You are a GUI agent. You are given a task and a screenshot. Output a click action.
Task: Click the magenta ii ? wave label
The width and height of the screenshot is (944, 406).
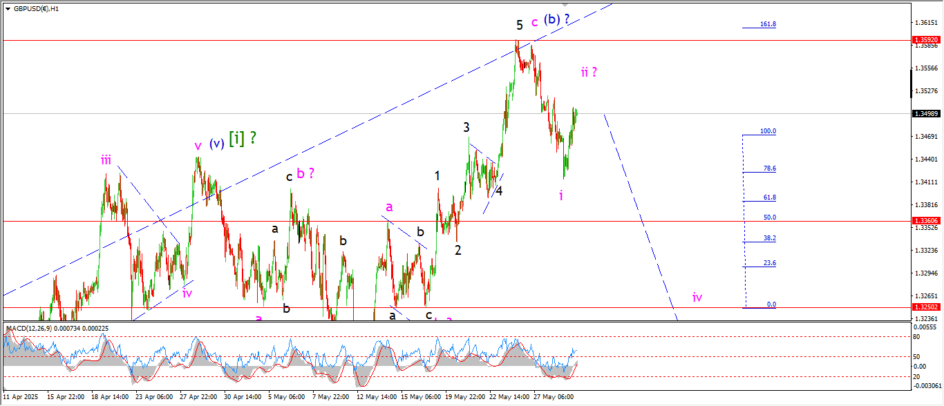(589, 72)
